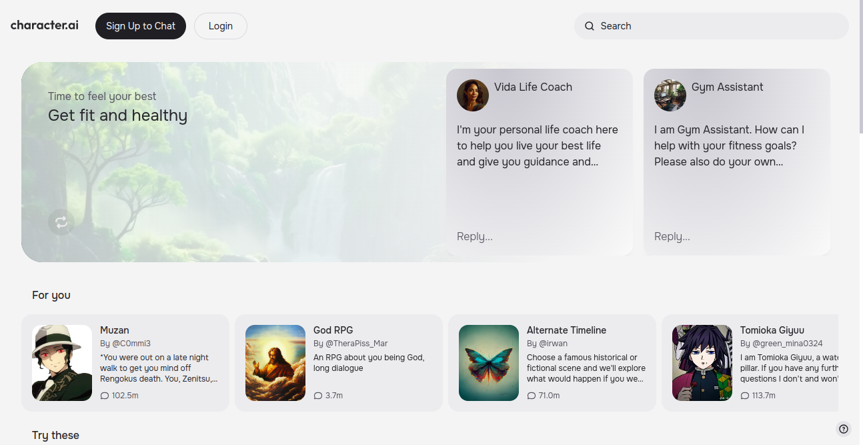Click the Muzan chat count icon

coord(105,396)
